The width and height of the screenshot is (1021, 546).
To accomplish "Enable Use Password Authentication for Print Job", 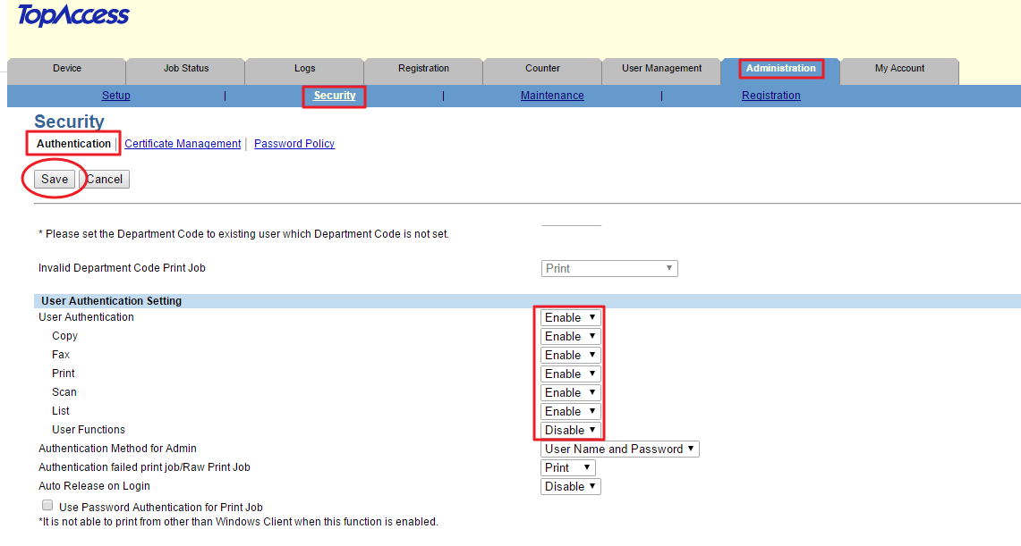I will coord(47,505).
